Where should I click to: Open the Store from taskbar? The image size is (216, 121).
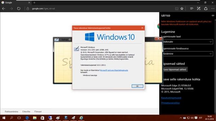tap(43, 118)
